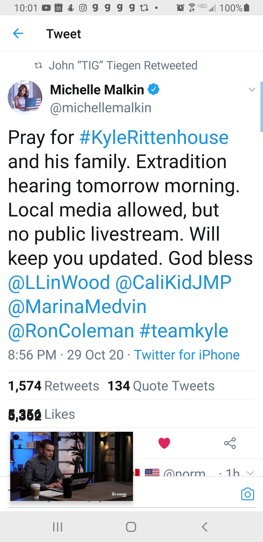Tap the back arrow in Tweet header
This screenshot has width=263, height=542.
(18, 34)
